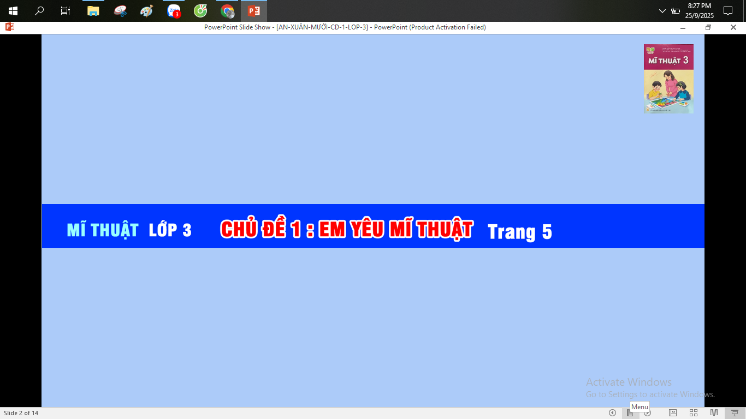The width and height of the screenshot is (746, 419).
Task: Open the slide show Menu button
Action: (x=630, y=413)
